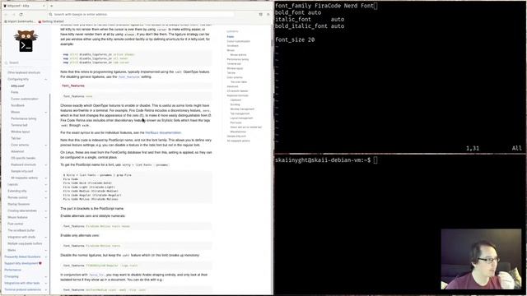
Task: Click the sidebar search magnifier icon
Action: [7, 62]
